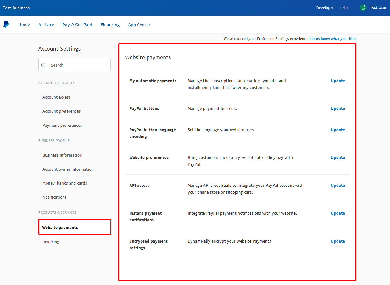Open Invoicing settings
The image size is (390, 285).
pyautogui.click(x=51, y=242)
